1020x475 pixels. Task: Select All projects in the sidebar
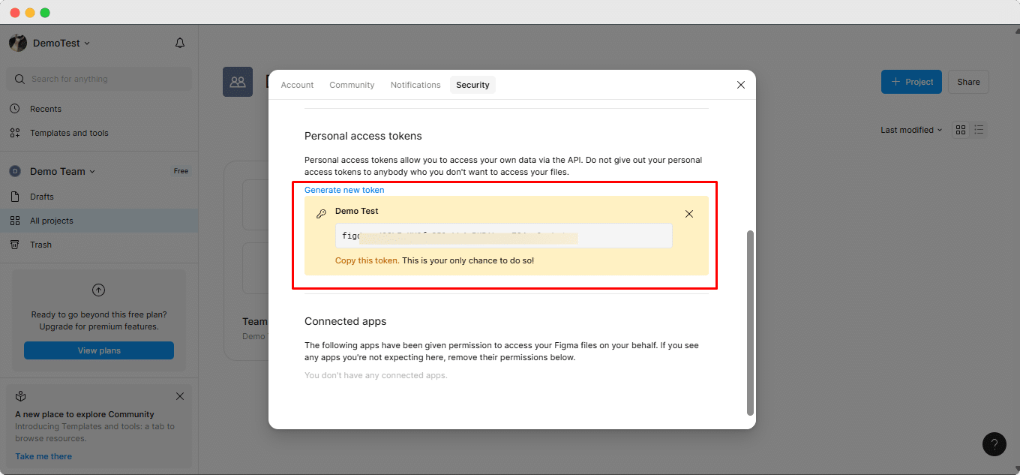pyautogui.click(x=99, y=221)
